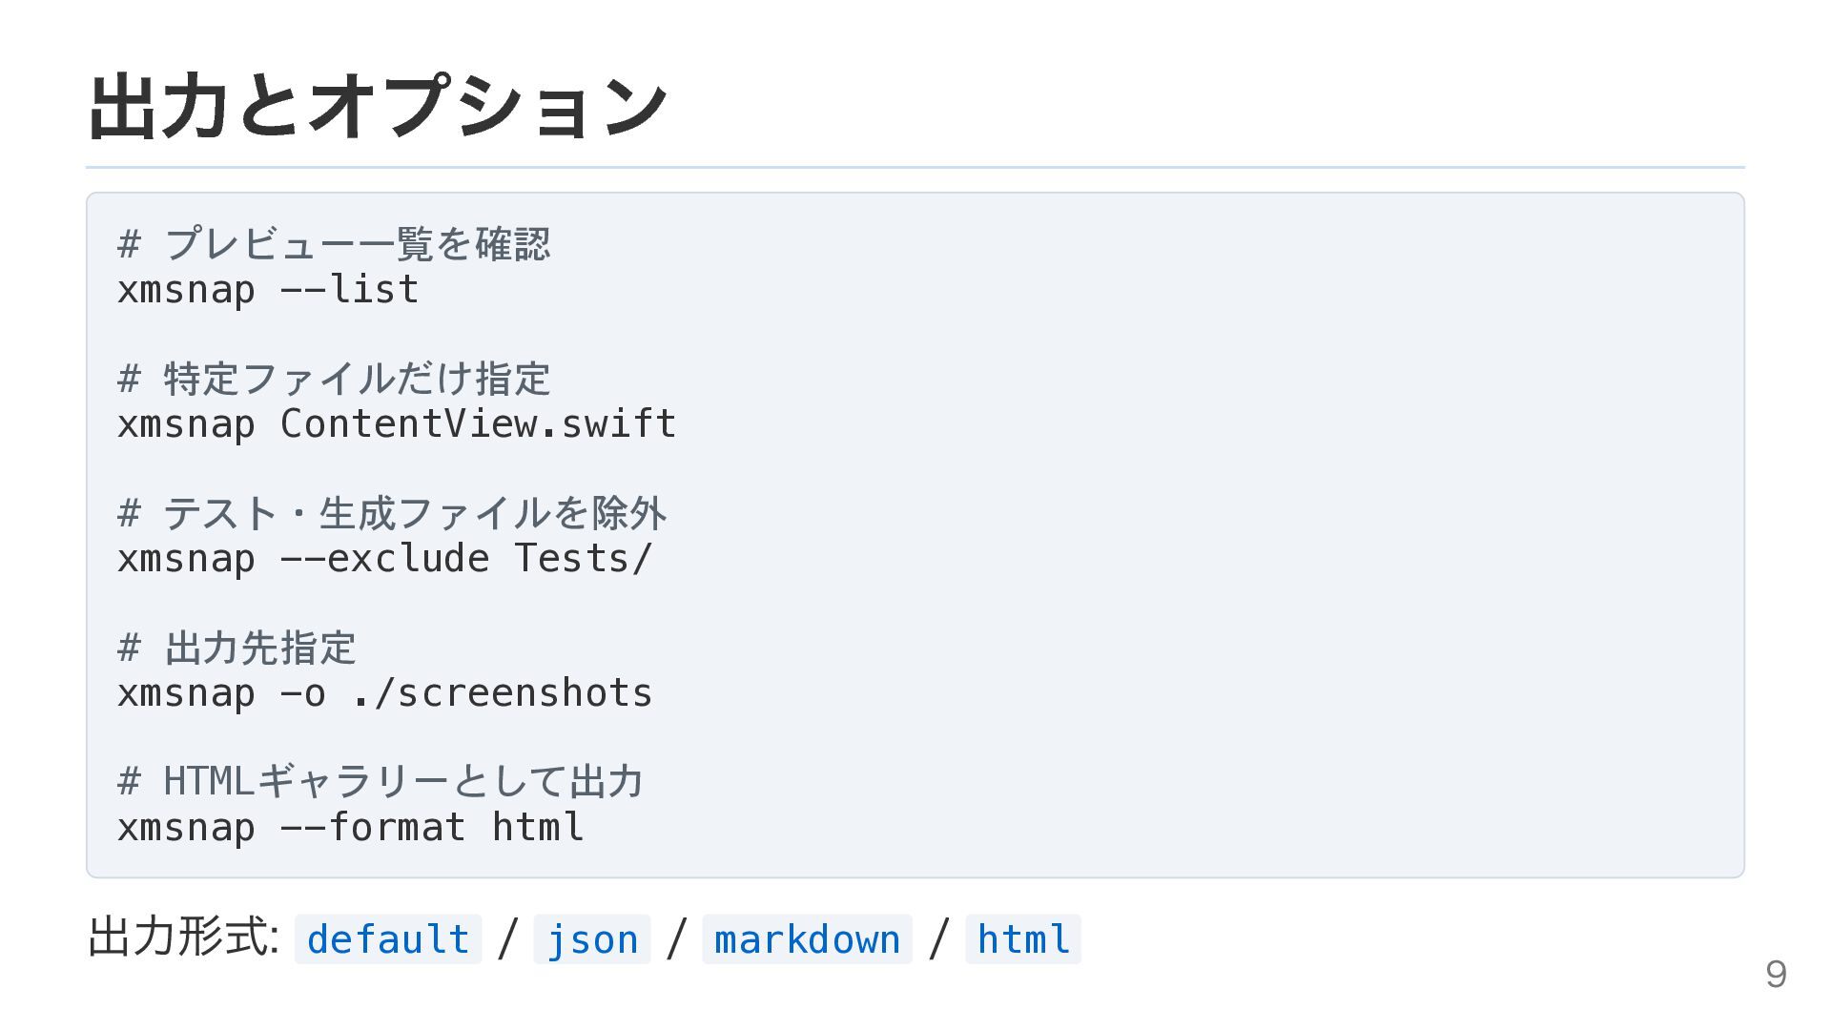Click the --format flag in the code
1831x1030 pixels.
pyautogui.click(x=373, y=828)
